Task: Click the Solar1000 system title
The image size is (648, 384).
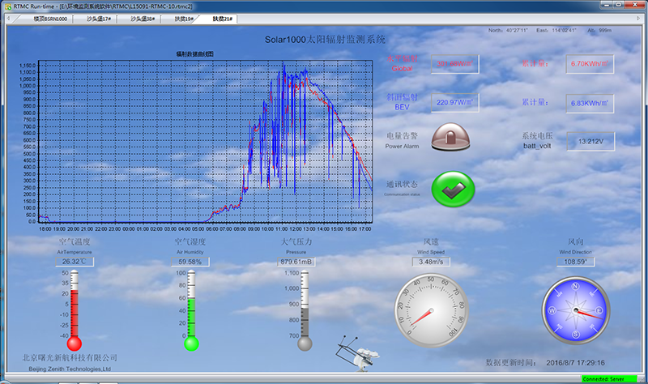Action: coord(325,40)
